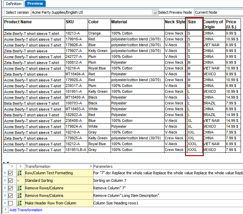The width and height of the screenshot is (243, 214).
Task: Expand the Add Transformation row arrow
Action: 4,210
